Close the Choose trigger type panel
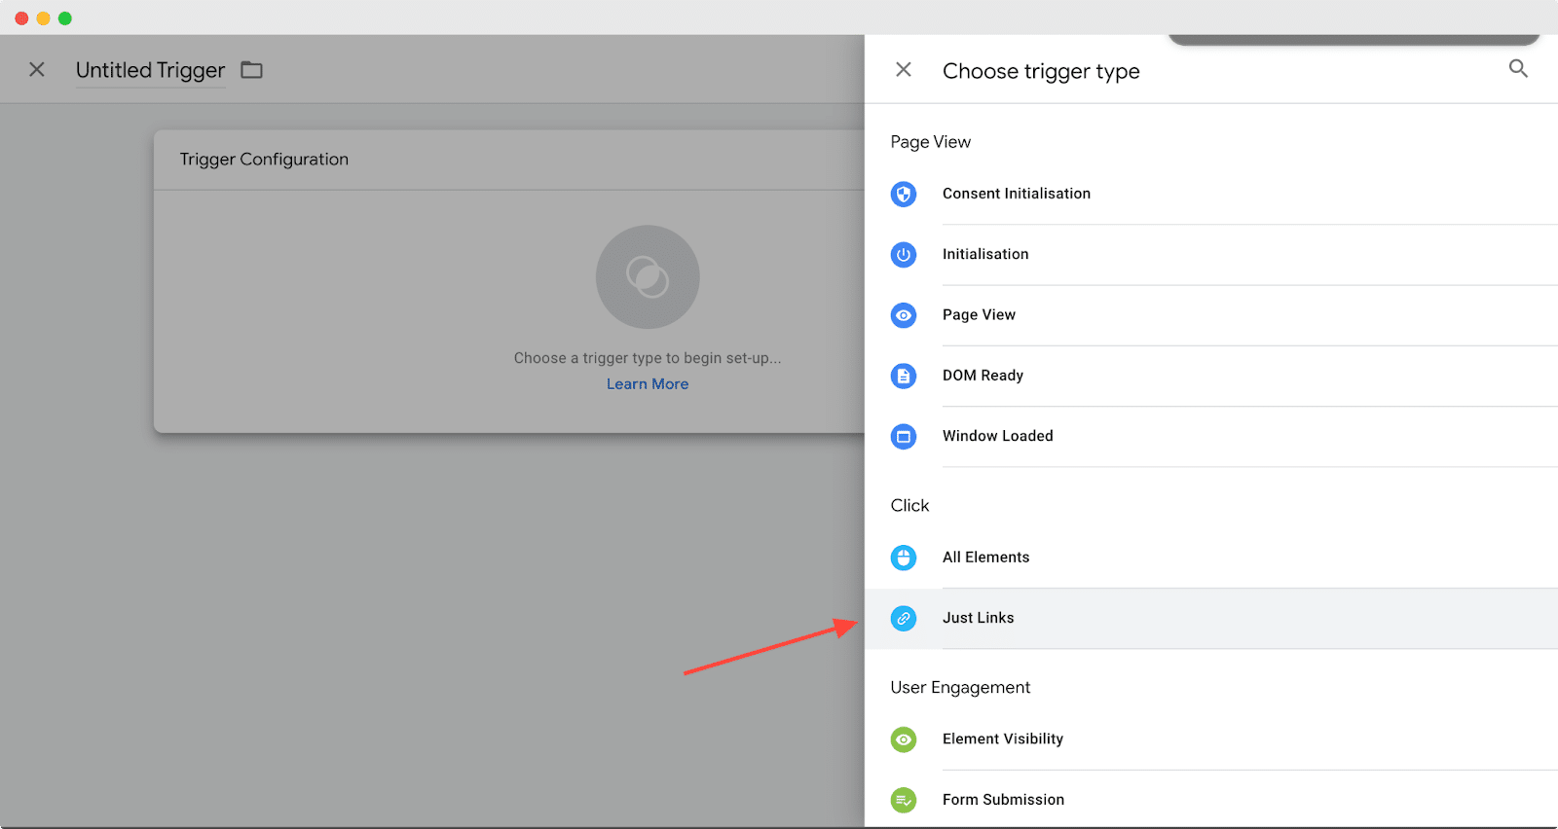 pos(904,70)
